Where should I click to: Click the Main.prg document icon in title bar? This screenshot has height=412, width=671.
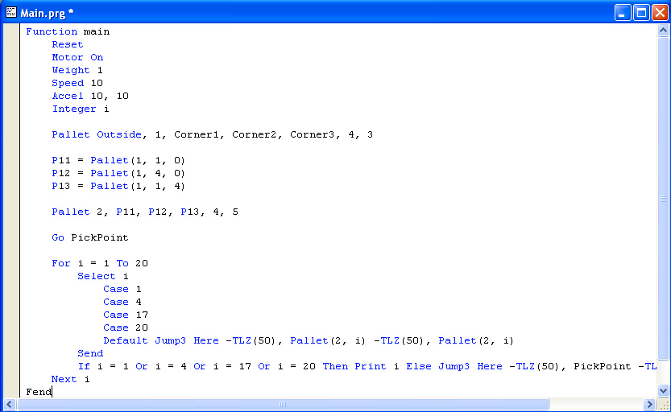click(11, 12)
